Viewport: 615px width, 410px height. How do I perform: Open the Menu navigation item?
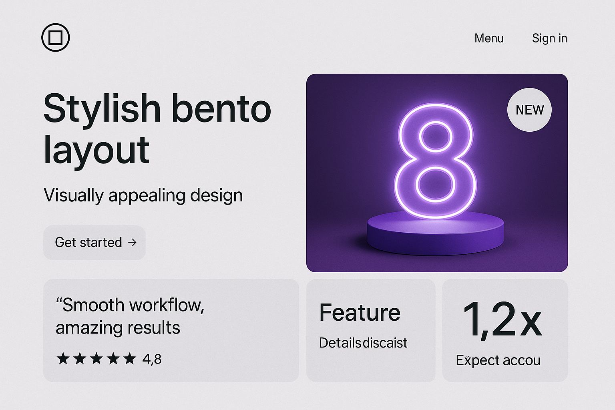pos(489,38)
